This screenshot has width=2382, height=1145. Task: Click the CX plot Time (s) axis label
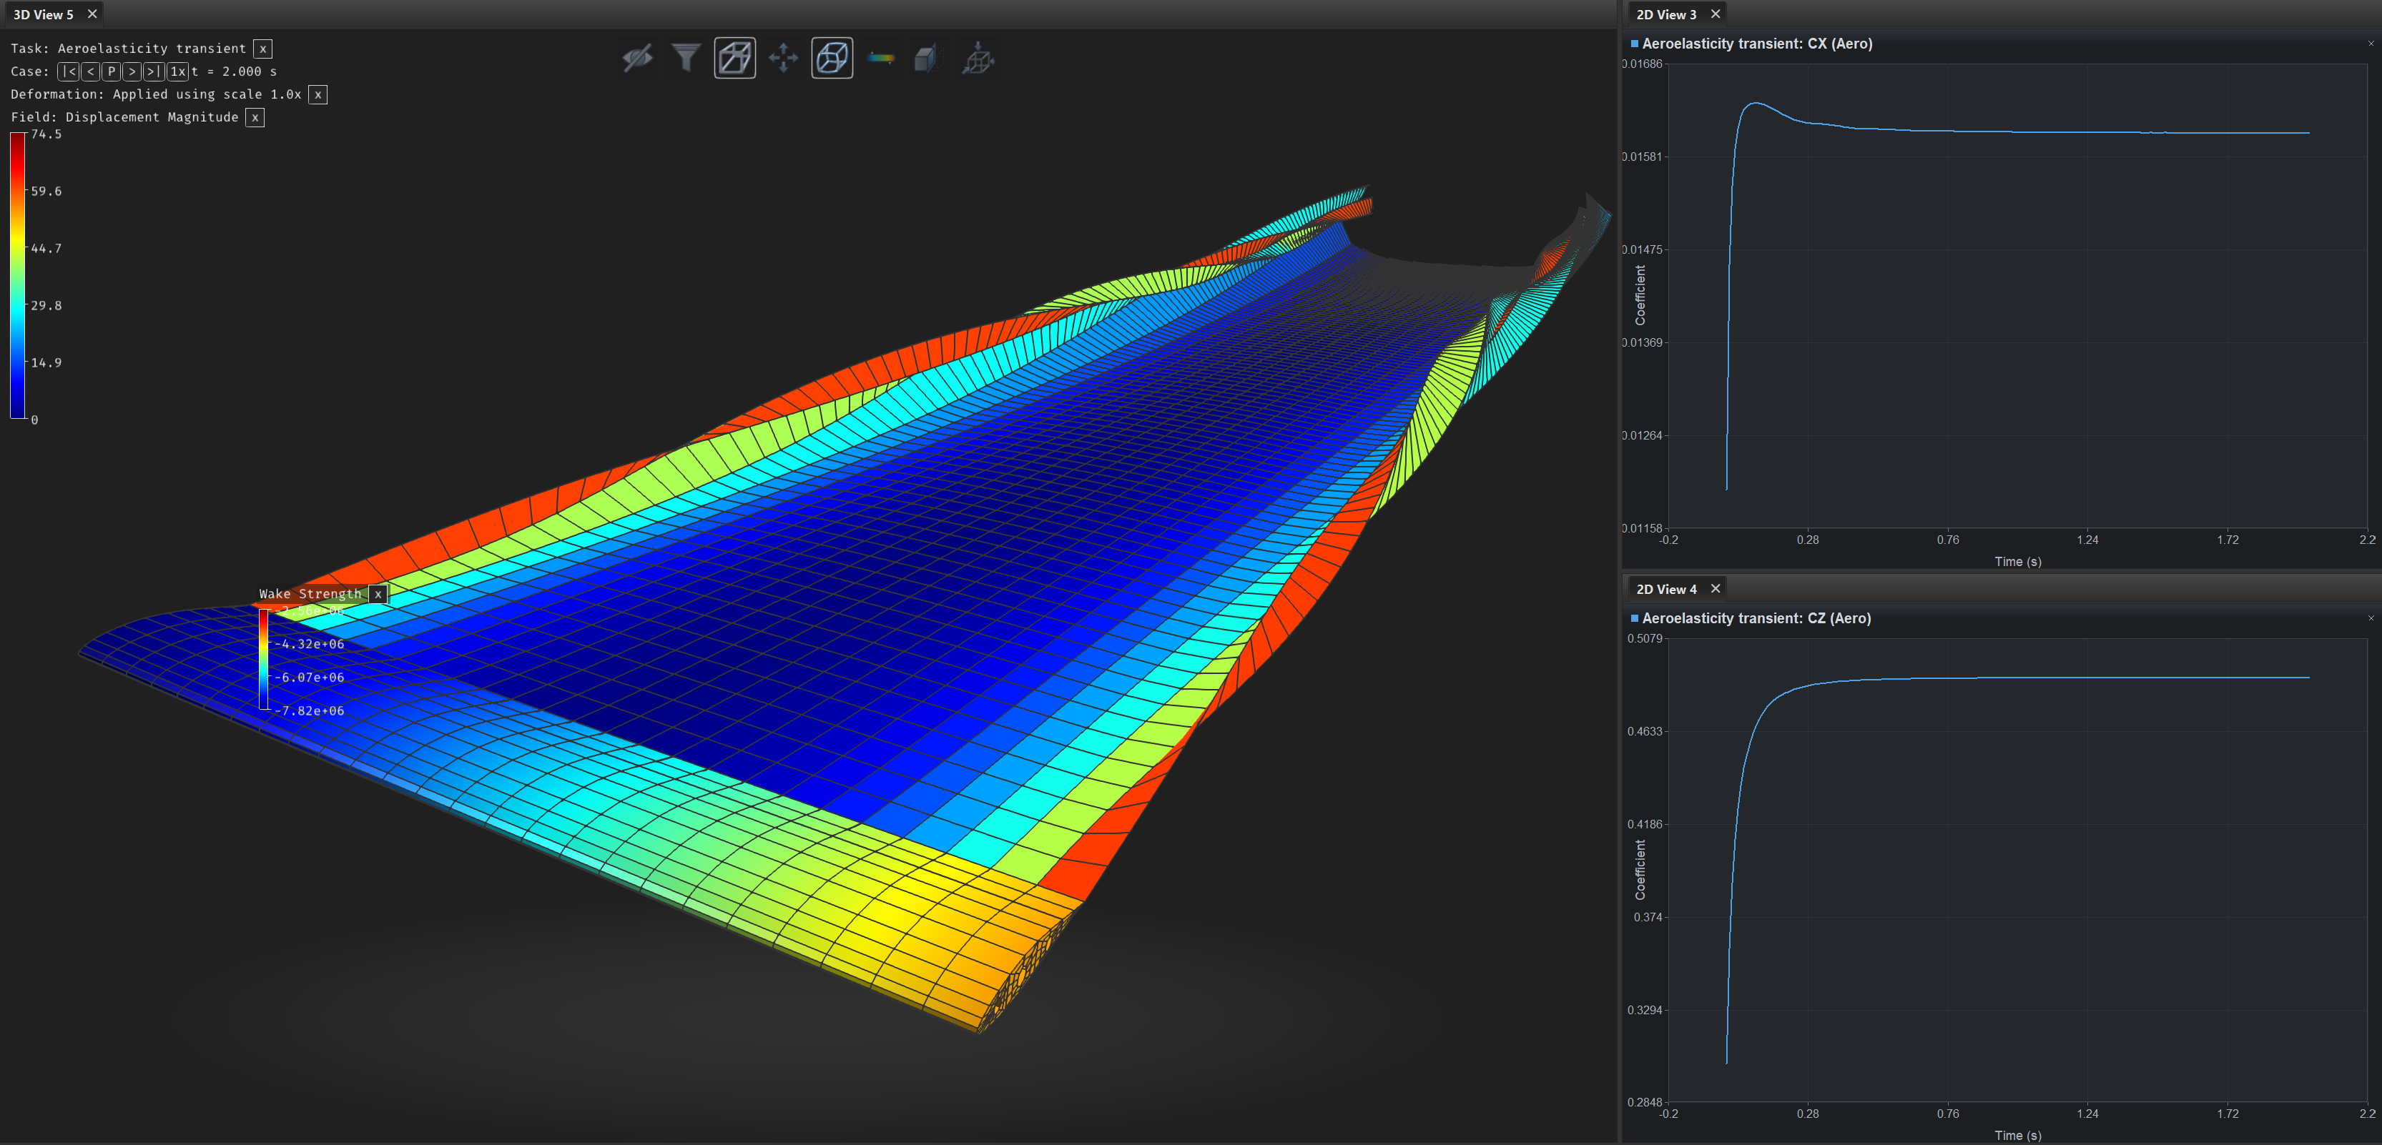pyautogui.click(x=2018, y=561)
